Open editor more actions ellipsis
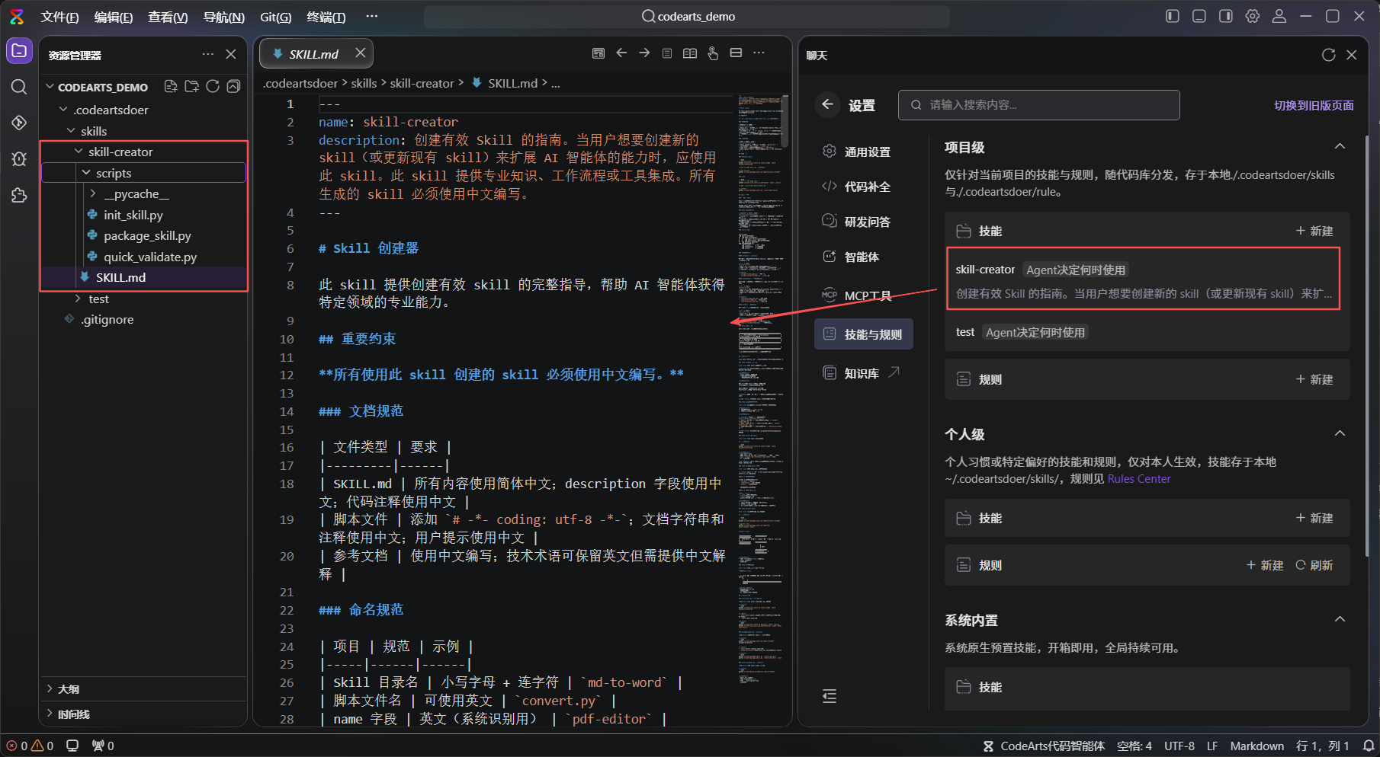The width and height of the screenshot is (1380, 757). coord(759,53)
